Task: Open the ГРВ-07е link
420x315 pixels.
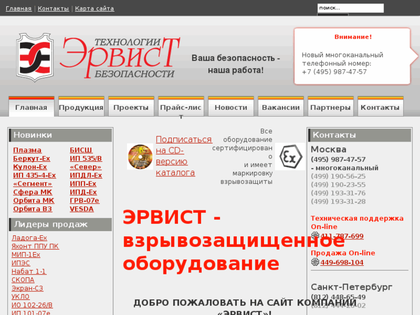Action: tap(85, 201)
